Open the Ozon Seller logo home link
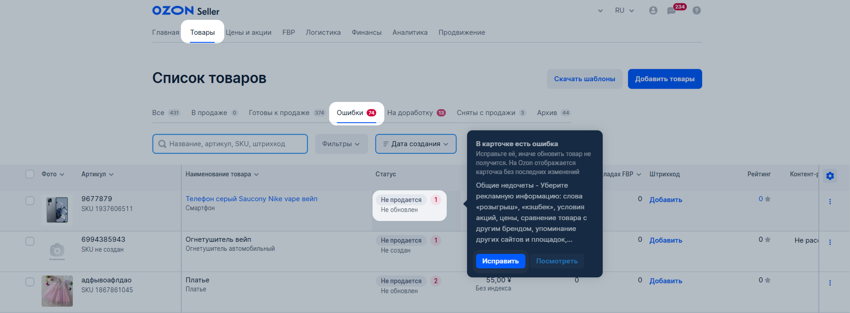The height and width of the screenshot is (313, 850). coord(186,11)
